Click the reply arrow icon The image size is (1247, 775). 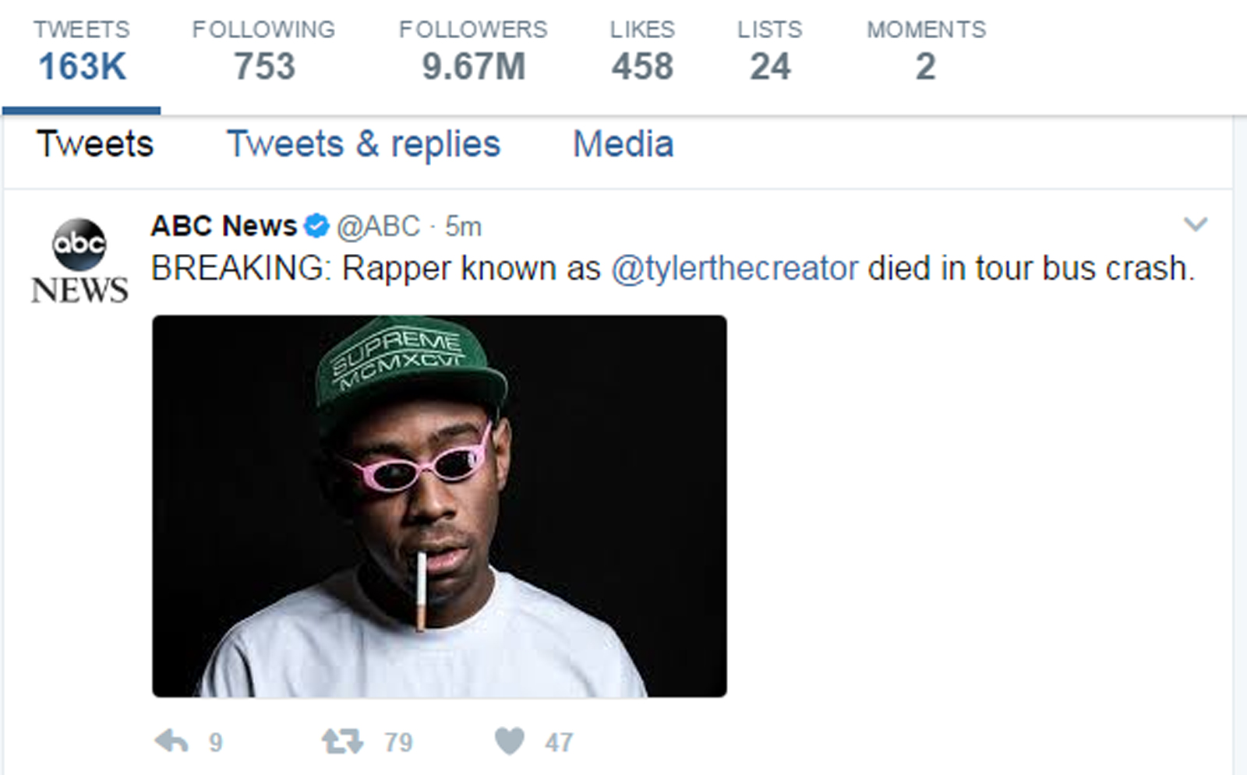(x=171, y=741)
